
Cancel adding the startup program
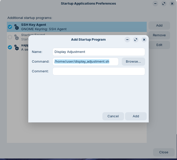(x=113, y=116)
